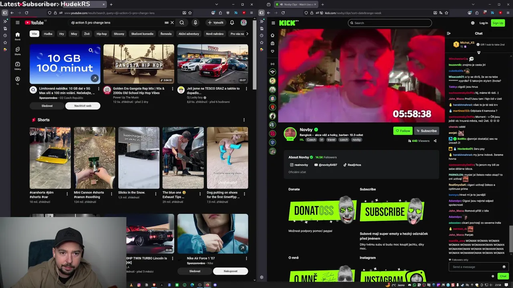Open options menu for sponsored O2 ad
Viewport: 513px width, 288px height.
[x=99, y=88]
